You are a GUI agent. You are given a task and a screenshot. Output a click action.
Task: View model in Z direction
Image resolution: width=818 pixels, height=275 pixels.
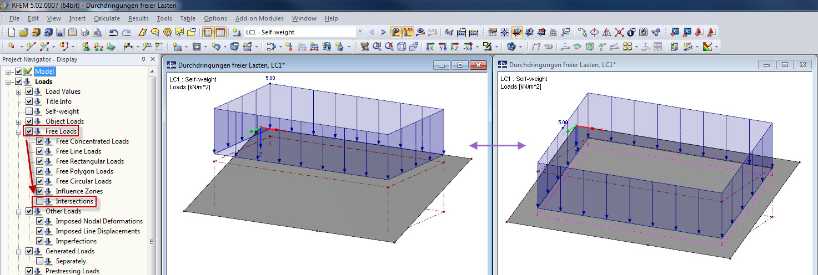(x=455, y=46)
